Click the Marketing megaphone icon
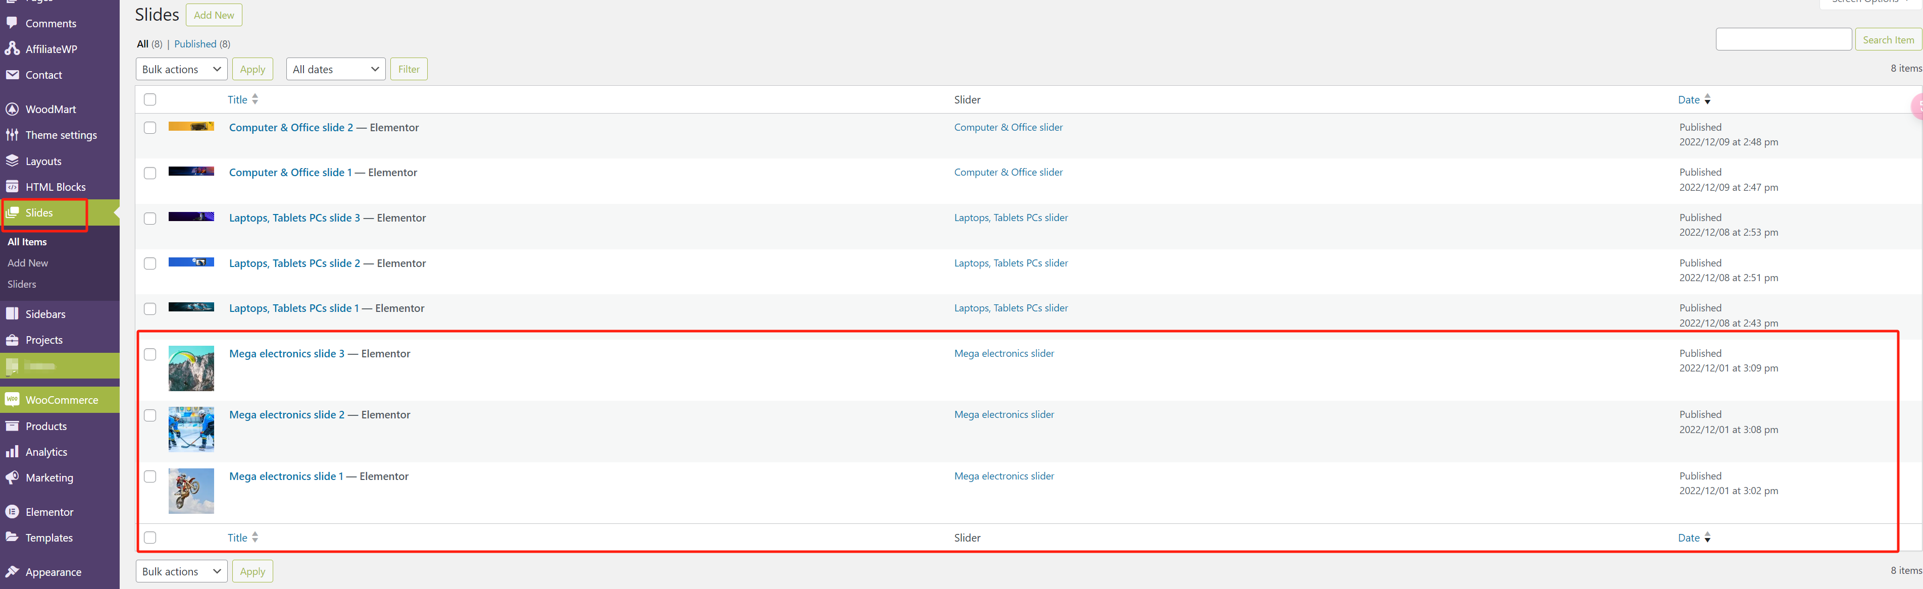This screenshot has width=1923, height=589. (12, 478)
